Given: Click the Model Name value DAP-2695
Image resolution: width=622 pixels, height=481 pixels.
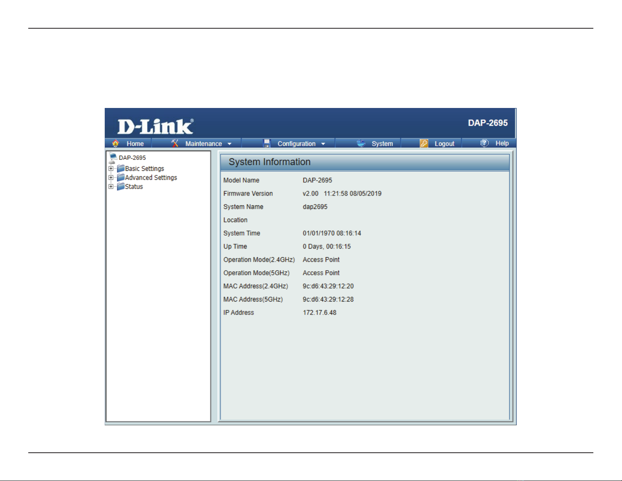Looking at the screenshot, I should click(317, 180).
